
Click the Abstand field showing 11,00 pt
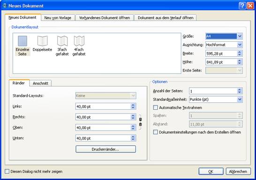tap(216, 124)
